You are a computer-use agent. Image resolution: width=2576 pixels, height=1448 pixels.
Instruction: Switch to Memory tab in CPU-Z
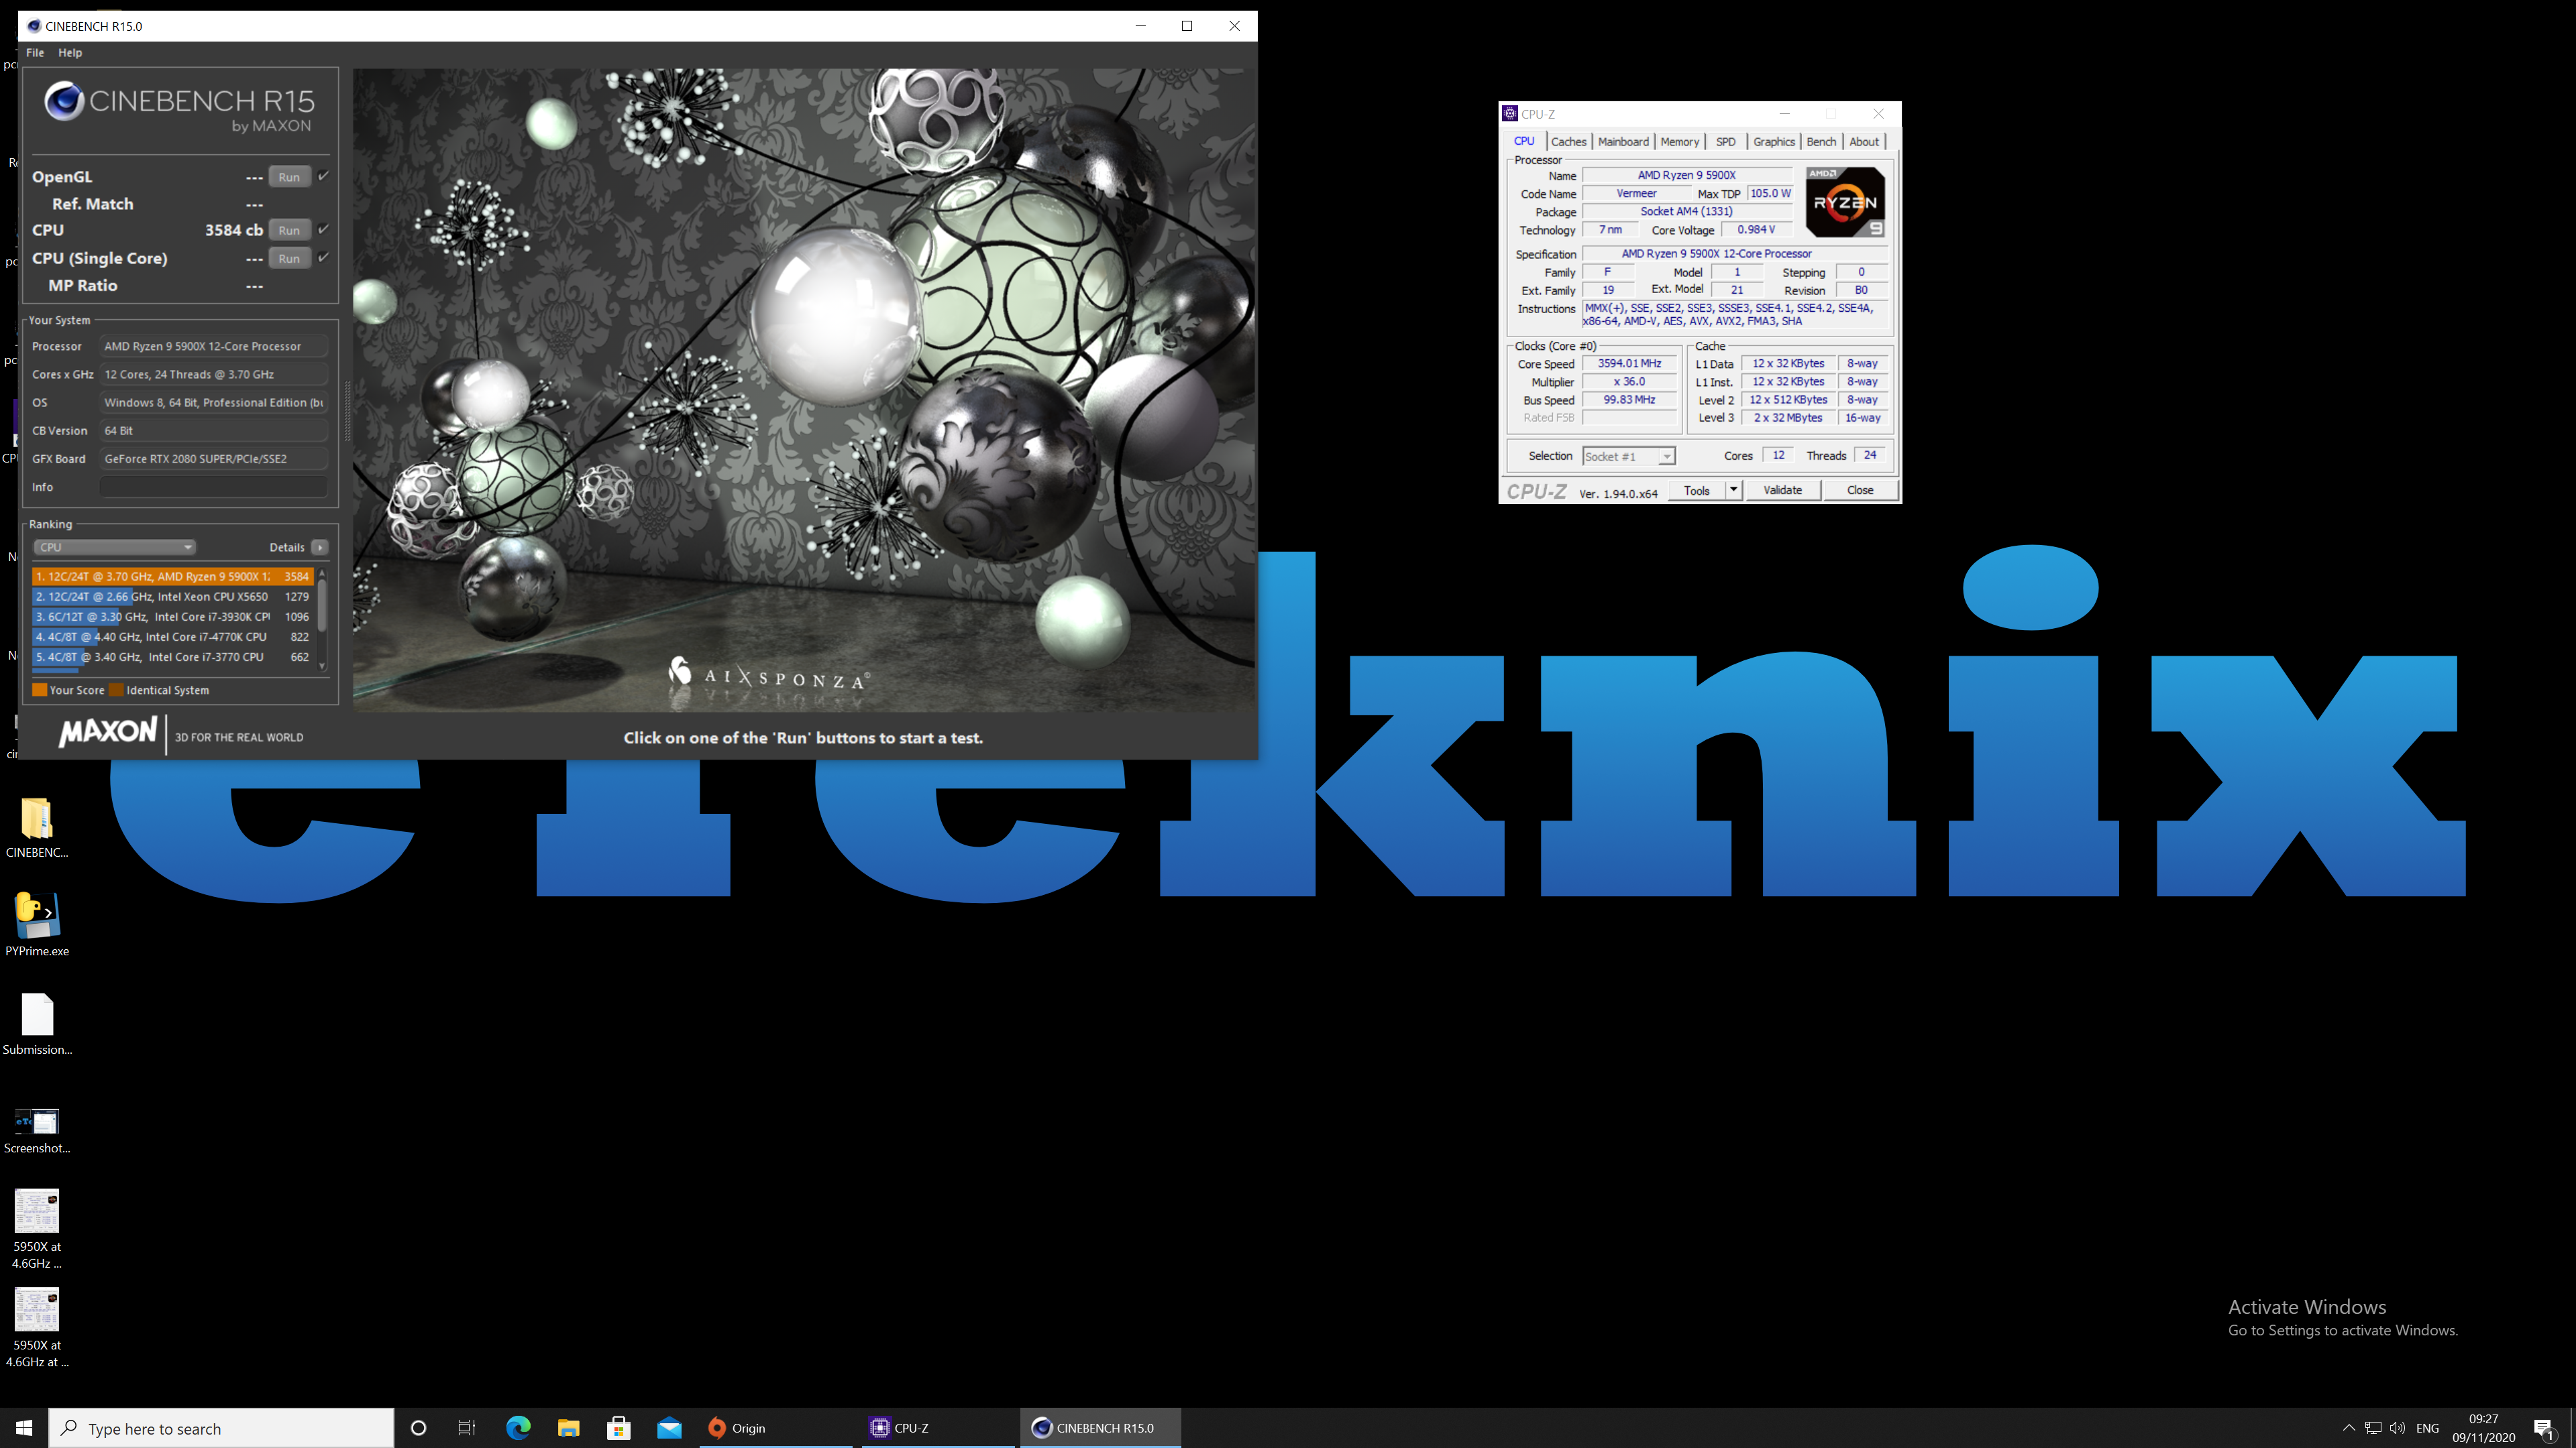(1680, 142)
